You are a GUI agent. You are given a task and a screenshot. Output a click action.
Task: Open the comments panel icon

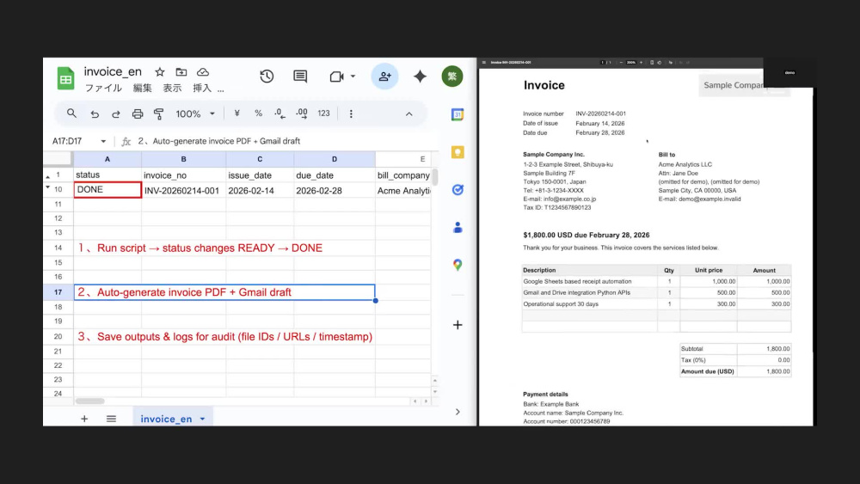coord(300,77)
